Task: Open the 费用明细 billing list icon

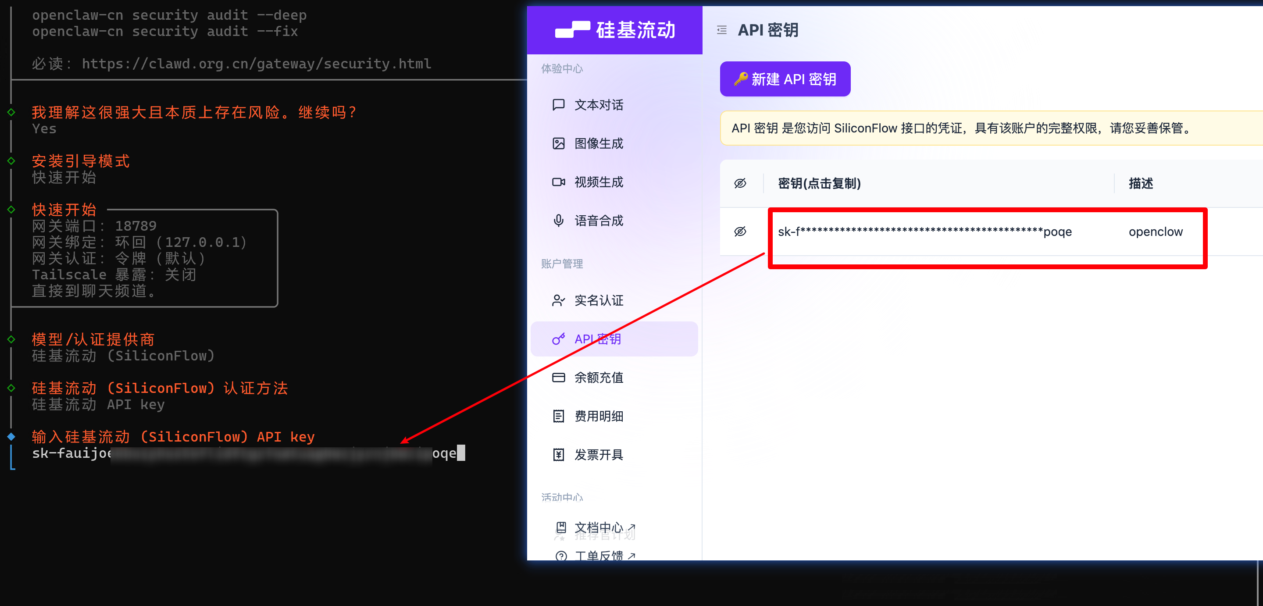Action: (x=558, y=416)
